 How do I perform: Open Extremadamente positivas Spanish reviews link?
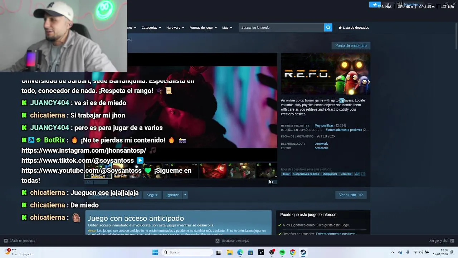(x=343, y=130)
